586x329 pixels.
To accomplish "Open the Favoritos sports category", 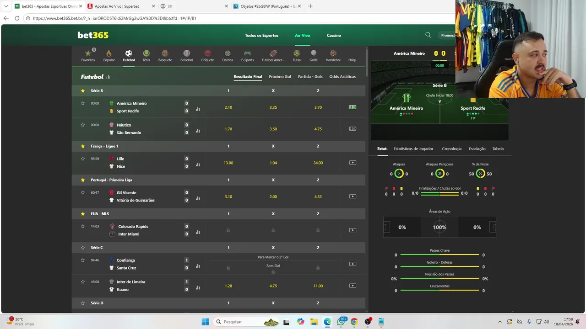I will click(88, 56).
